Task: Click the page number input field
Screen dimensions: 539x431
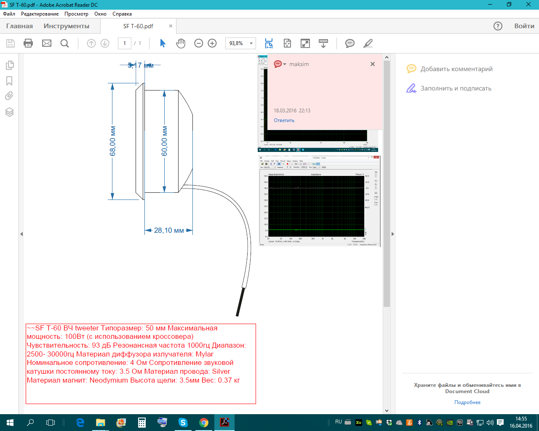Action: [125, 43]
